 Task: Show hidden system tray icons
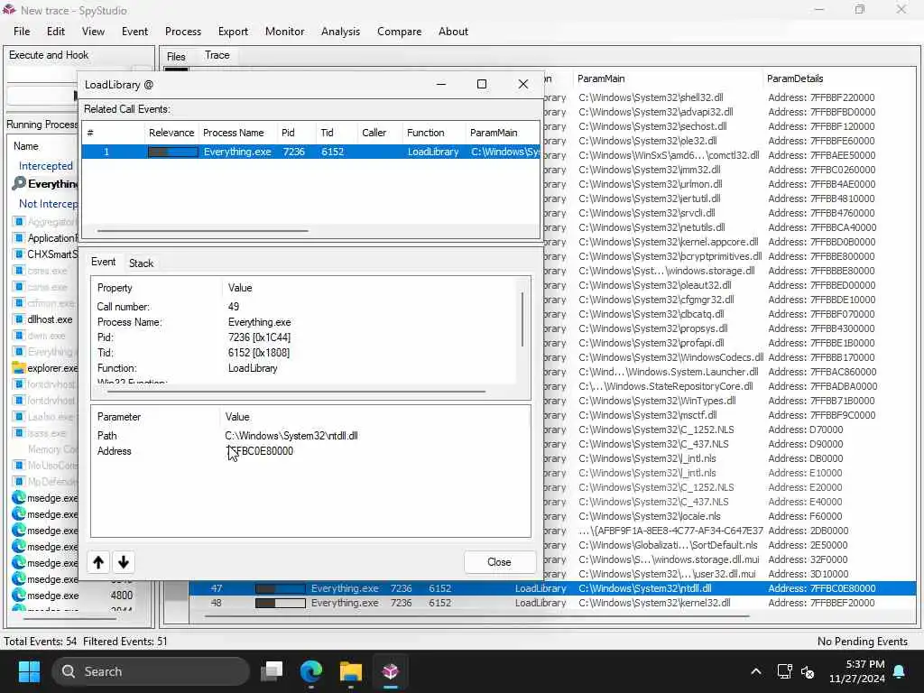point(756,671)
